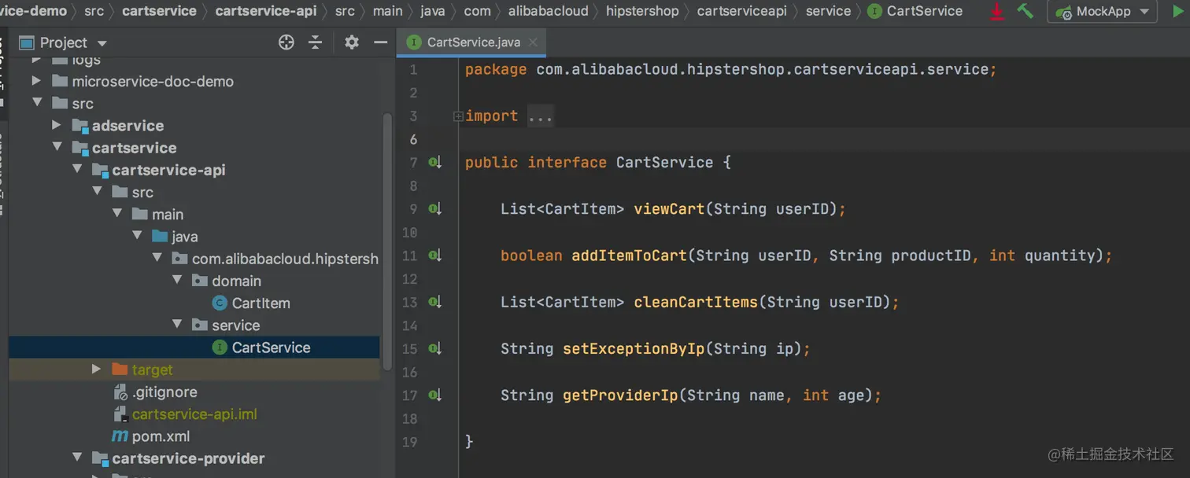This screenshot has width=1190, height=478.
Task: Expand the target folder
Action: 97,370
